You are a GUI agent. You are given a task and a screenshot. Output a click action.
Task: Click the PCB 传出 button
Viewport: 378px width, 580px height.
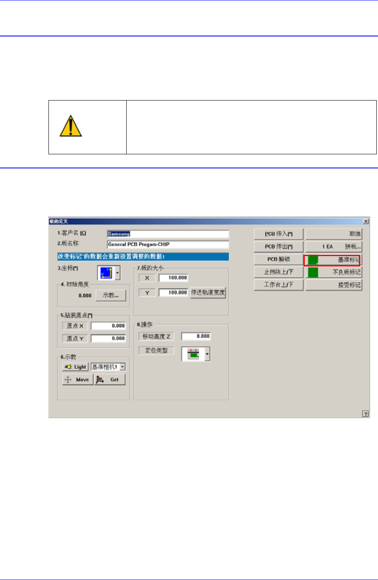[x=279, y=247]
